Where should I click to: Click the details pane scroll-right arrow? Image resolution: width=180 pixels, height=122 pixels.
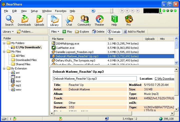click(172, 113)
